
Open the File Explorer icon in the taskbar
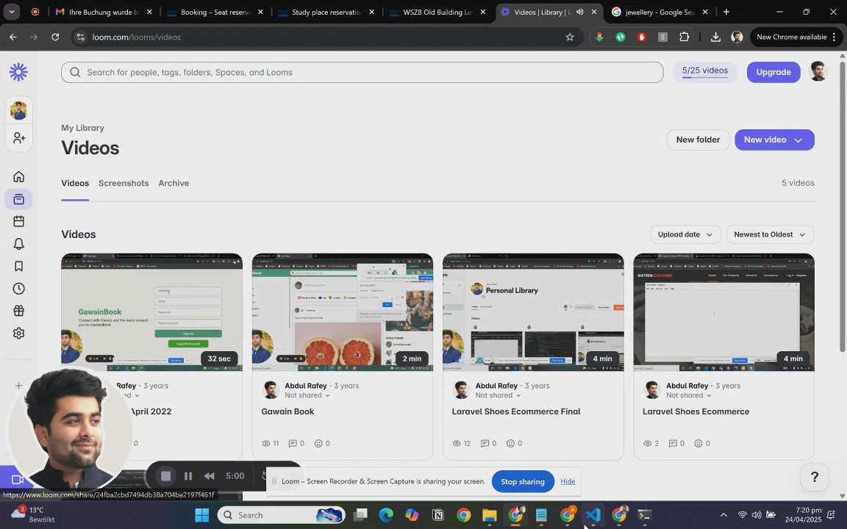point(490,516)
